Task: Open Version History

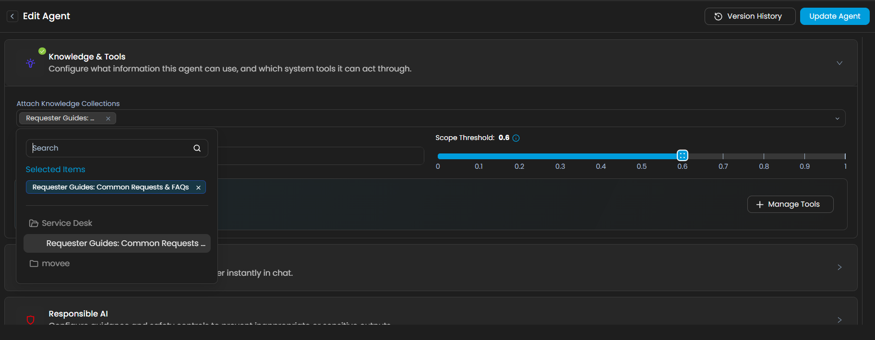Action: pyautogui.click(x=749, y=16)
